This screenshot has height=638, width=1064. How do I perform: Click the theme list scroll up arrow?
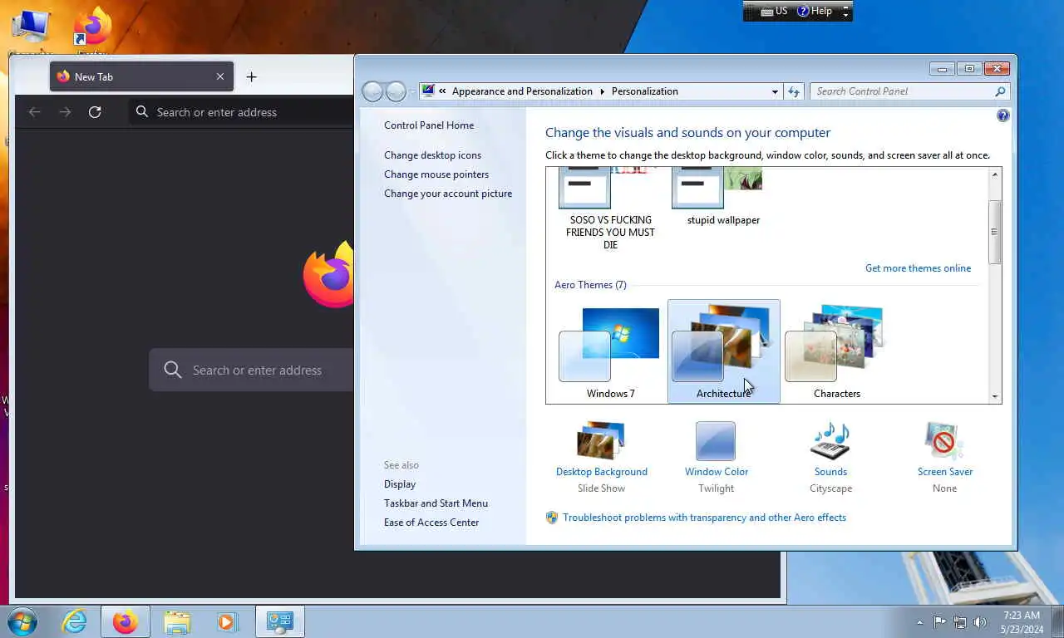(x=995, y=174)
